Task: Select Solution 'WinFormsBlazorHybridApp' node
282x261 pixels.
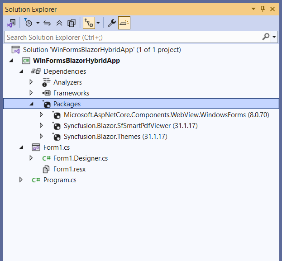Action: tap(102, 50)
